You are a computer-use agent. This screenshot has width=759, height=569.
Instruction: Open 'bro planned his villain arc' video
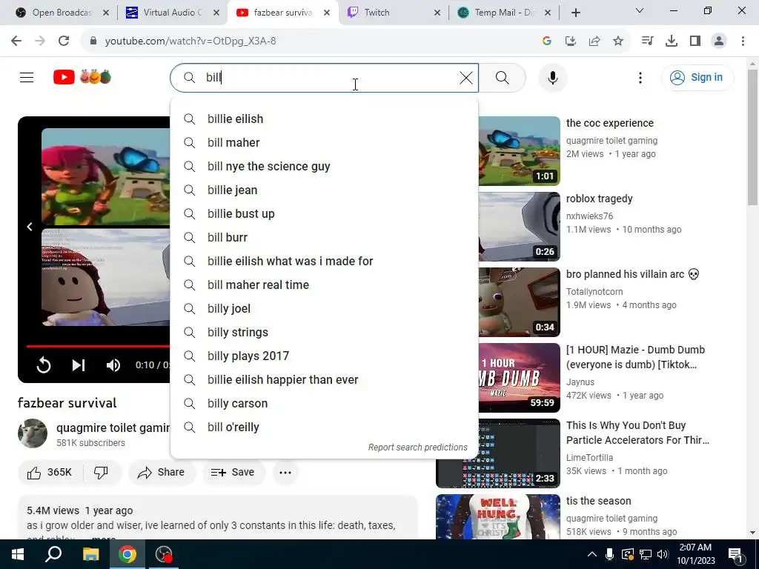[x=633, y=274]
